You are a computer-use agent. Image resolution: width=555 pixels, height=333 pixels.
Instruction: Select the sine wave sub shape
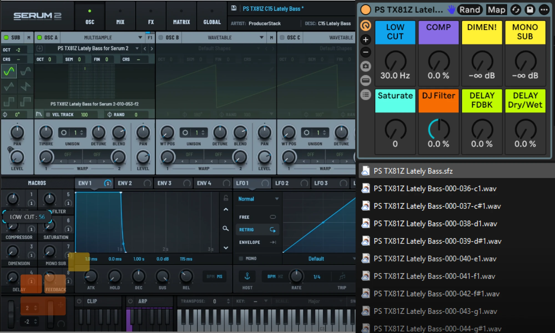tap(9, 71)
